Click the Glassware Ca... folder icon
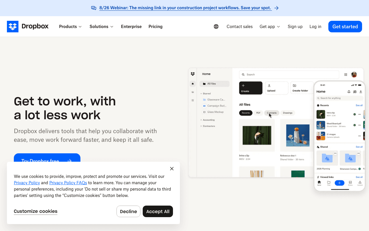Image resolution: width=369 pixels, height=231 pixels. pyautogui.click(x=204, y=100)
